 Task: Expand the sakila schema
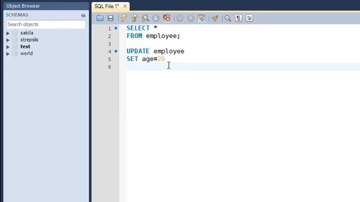[8, 33]
